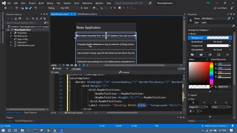Viewport: 237px width, 133px height.
Task: Select the brush resources icon
Action: point(227,55)
